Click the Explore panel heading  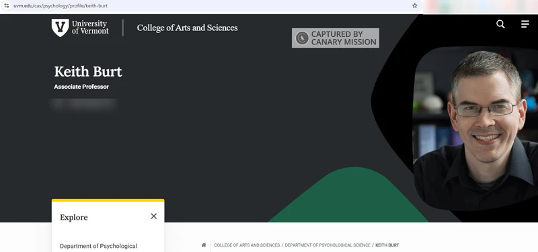pos(74,217)
